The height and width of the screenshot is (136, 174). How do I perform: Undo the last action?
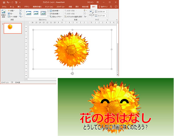[x=8, y=2]
